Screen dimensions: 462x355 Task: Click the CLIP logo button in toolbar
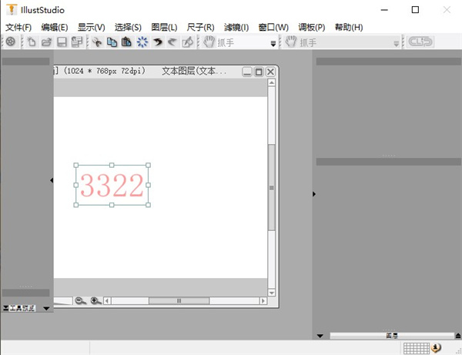(x=420, y=42)
